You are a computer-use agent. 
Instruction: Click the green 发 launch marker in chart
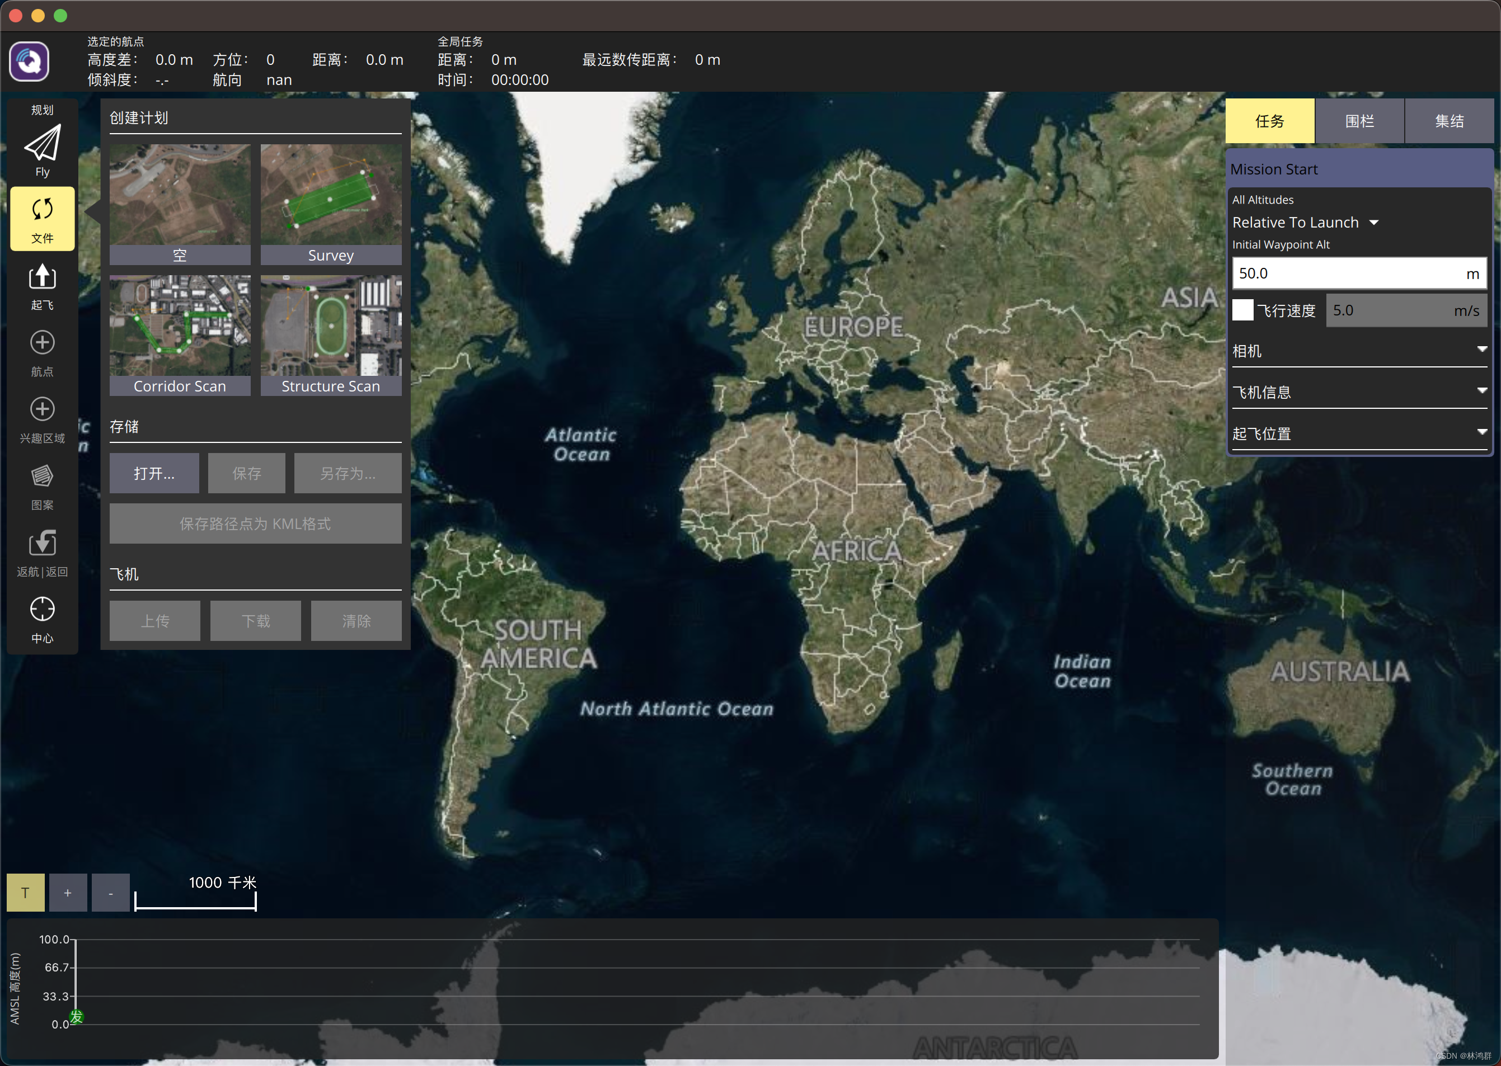[x=77, y=1017]
